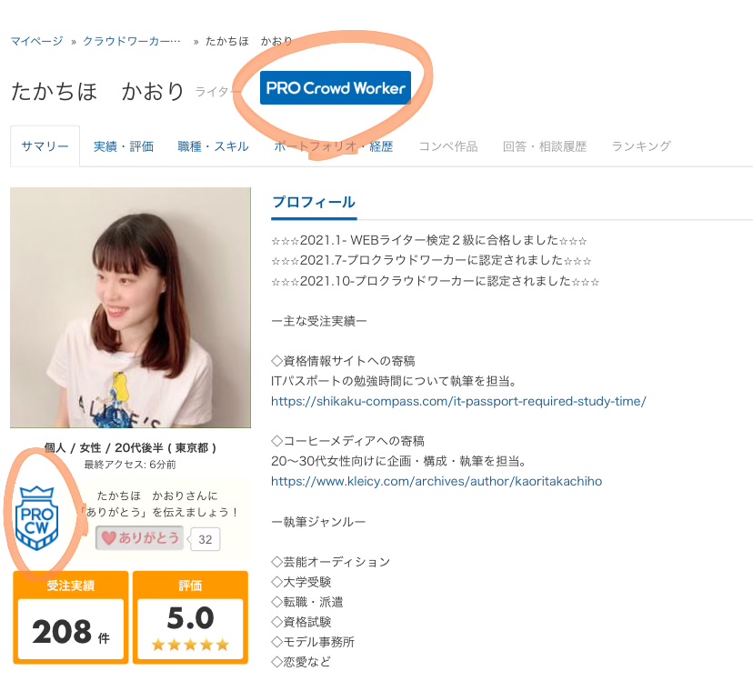
Task: Click the 2021.10-プロクラウドワーカーに認定されました line
Action: (435, 281)
